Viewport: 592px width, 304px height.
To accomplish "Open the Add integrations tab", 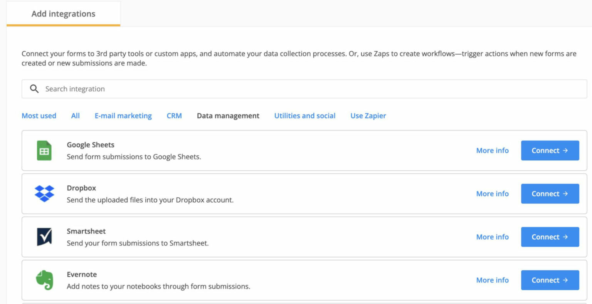I will click(63, 14).
